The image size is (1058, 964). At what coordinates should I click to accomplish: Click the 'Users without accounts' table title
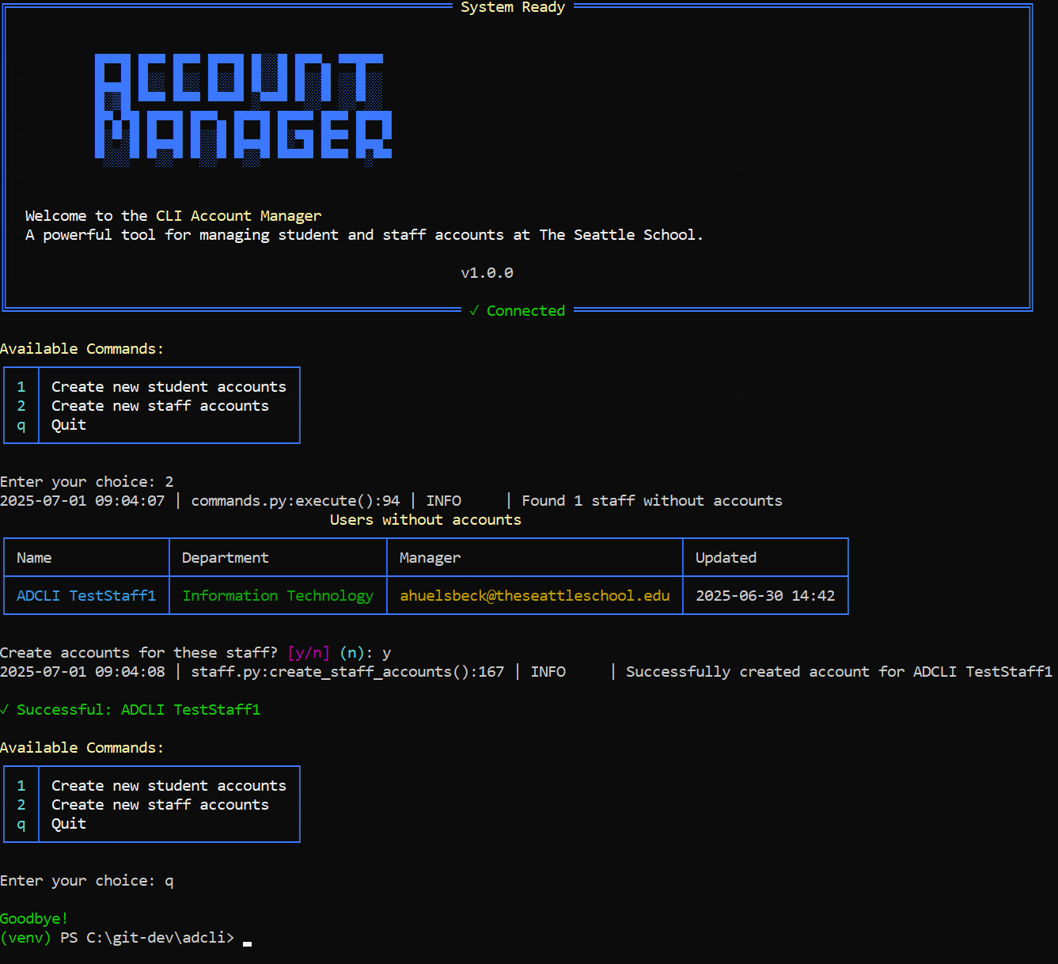[x=426, y=520]
